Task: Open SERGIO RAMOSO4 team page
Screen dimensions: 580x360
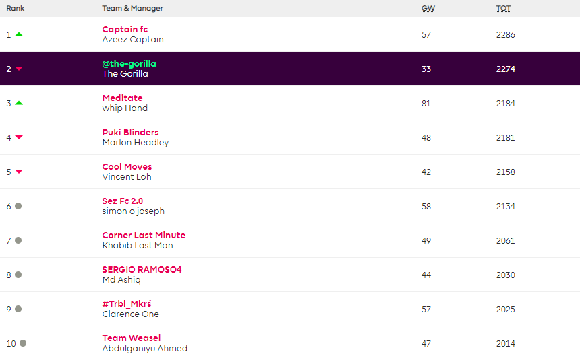Action: (x=142, y=269)
